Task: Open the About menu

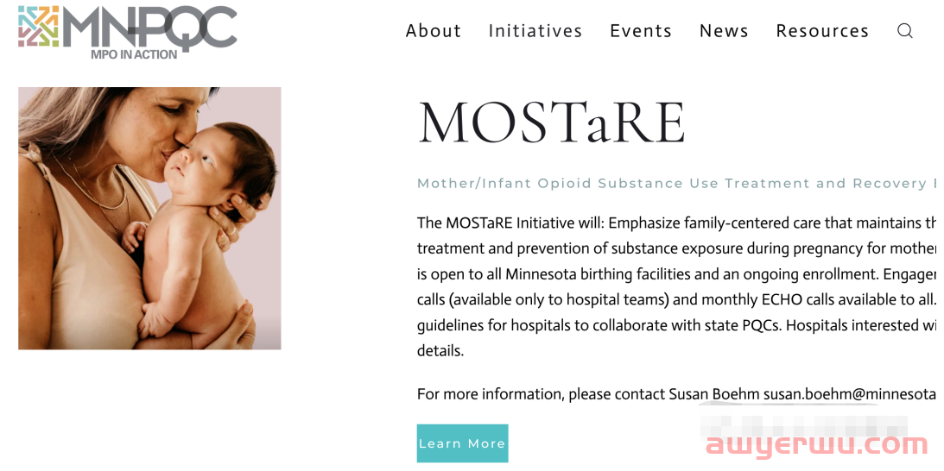Action: [434, 31]
